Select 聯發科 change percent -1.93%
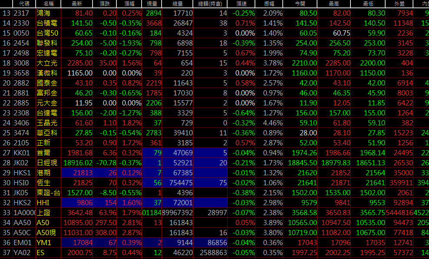Viewport: 429px width, 259px height. pyautogui.click(x=131, y=43)
